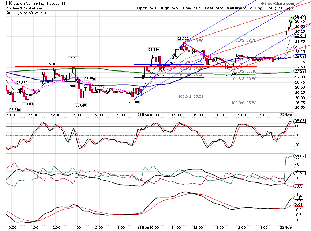
Task: Click the blue 29.04 axis price tag
Action: point(300,36)
